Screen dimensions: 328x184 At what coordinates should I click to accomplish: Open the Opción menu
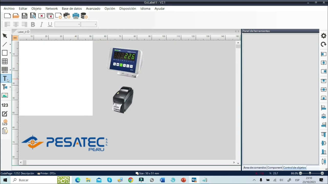pyautogui.click(x=110, y=8)
